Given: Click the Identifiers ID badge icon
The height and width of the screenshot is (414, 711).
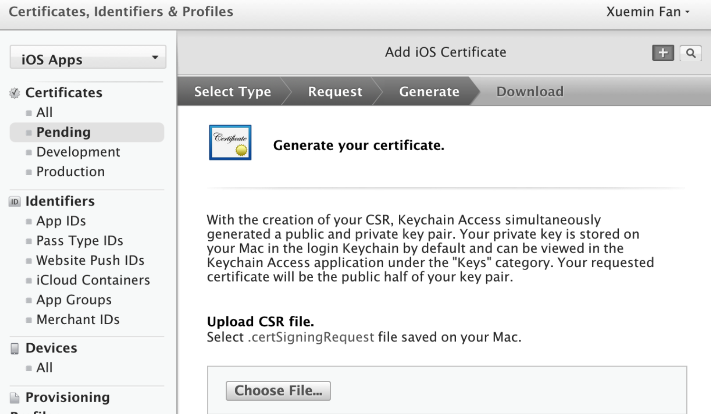Looking at the screenshot, I should pos(15,202).
